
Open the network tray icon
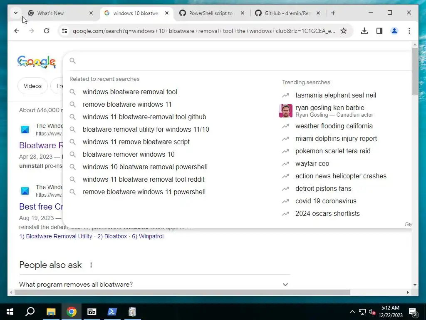pos(362,312)
